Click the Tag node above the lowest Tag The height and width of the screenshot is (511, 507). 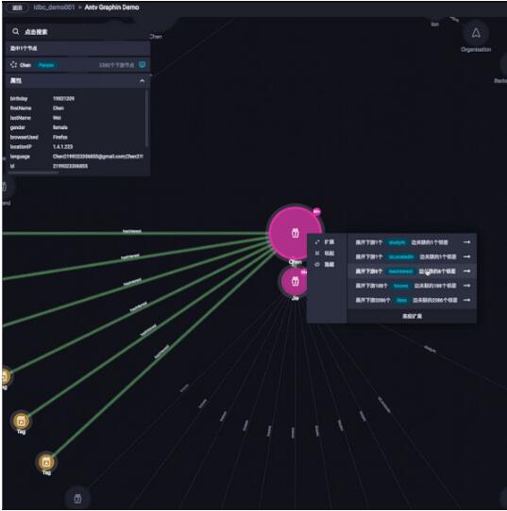21,421
